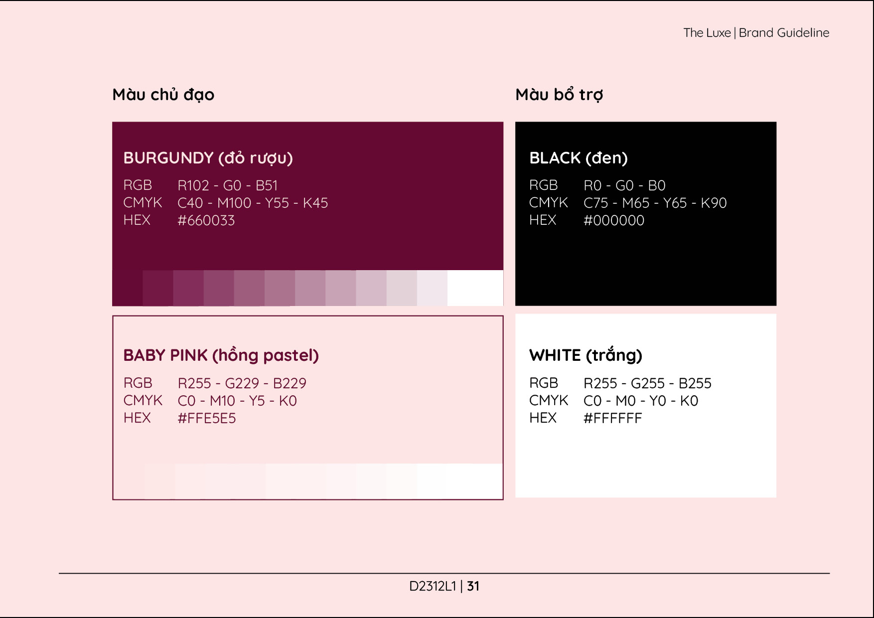Click the hex code '#FFE5E5'
Screen dimensions: 874x618
click(207, 418)
